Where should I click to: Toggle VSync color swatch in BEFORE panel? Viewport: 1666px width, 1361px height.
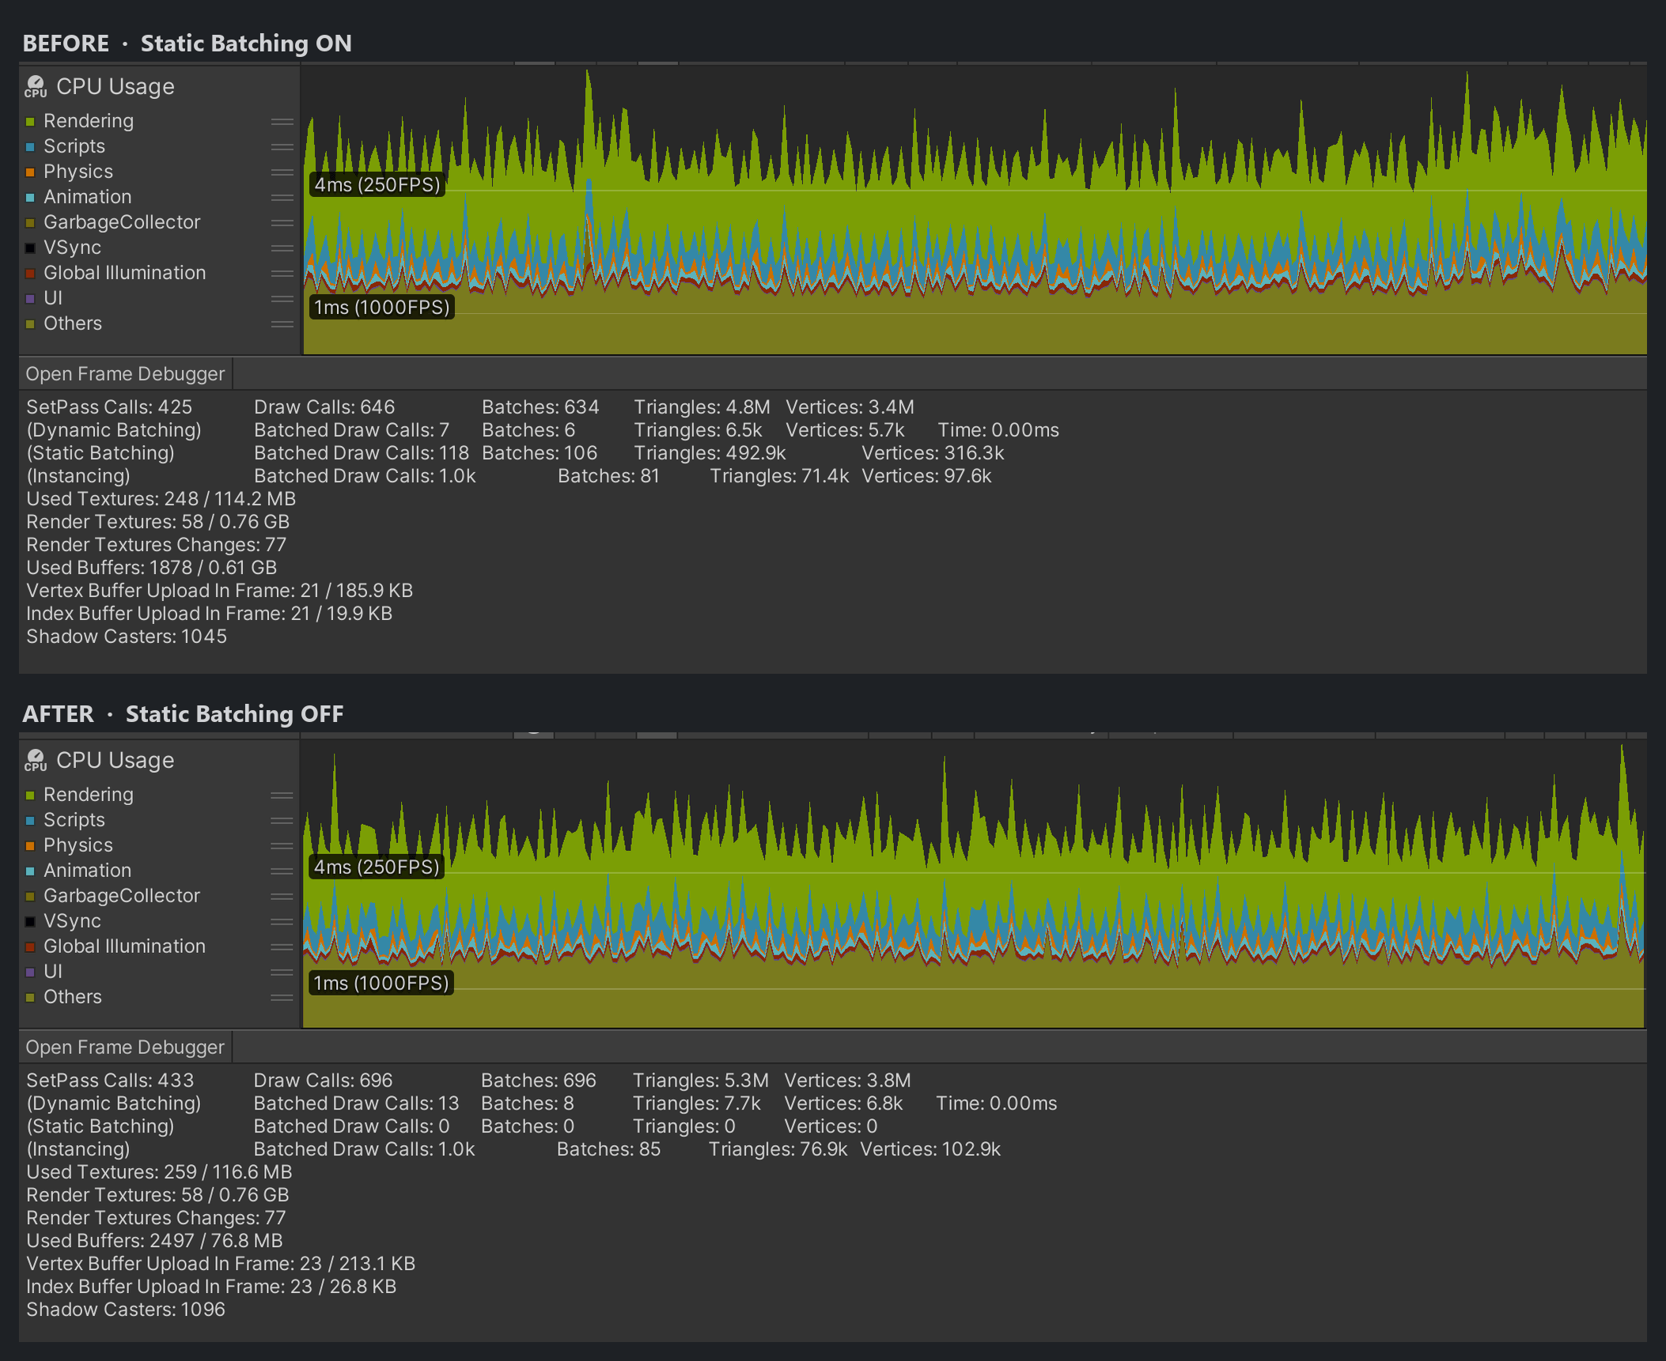point(30,248)
